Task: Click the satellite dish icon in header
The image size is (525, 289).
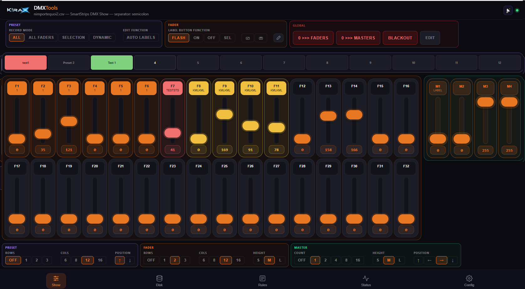Action: (508, 10)
